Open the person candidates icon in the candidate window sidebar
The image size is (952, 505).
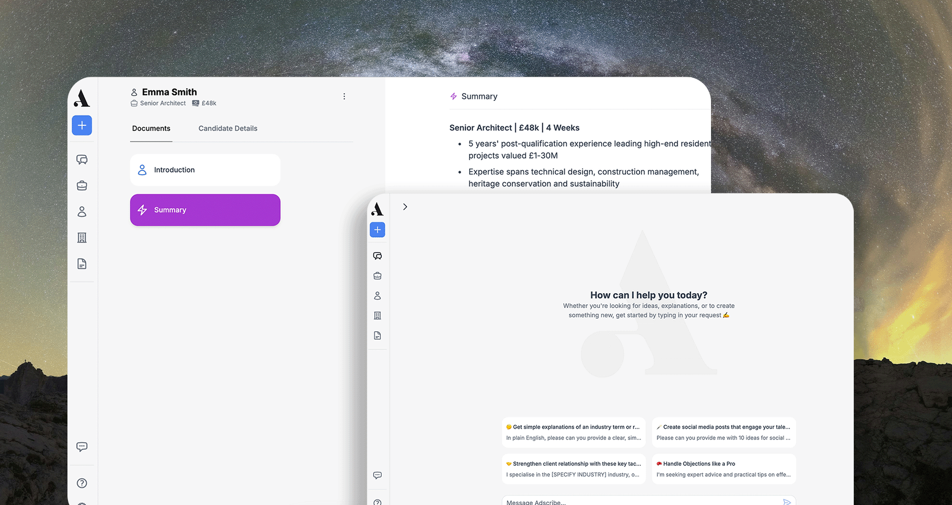82,212
